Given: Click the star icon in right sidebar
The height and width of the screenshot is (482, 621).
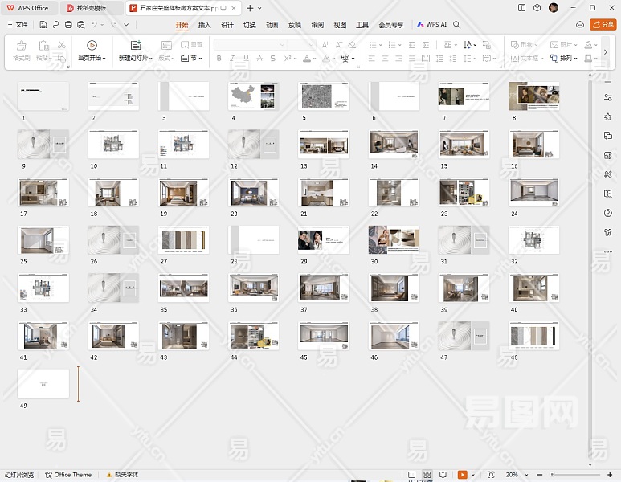Looking at the screenshot, I should (608, 116).
